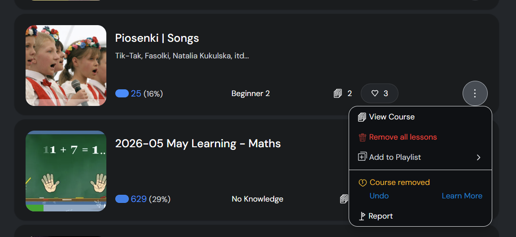
Task: Click the Add to Playlist plus icon
Action: (362, 157)
